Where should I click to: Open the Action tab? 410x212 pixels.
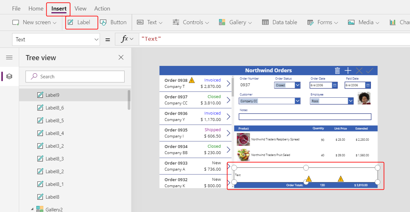[x=102, y=9]
